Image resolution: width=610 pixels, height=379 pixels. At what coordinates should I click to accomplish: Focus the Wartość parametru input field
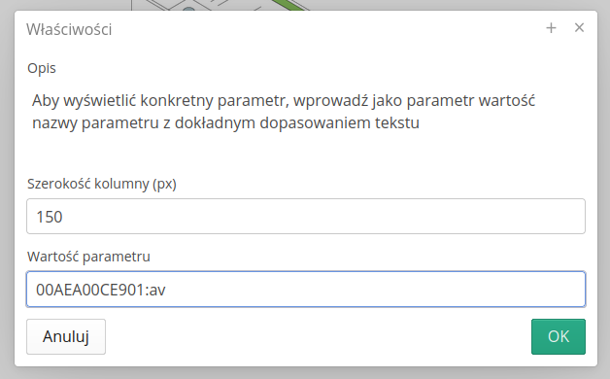pyautogui.click(x=306, y=290)
